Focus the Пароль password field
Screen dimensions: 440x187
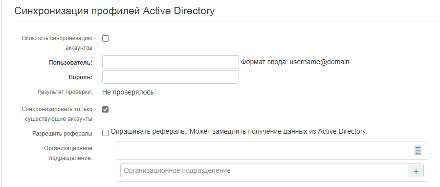pyautogui.click(x=171, y=77)
